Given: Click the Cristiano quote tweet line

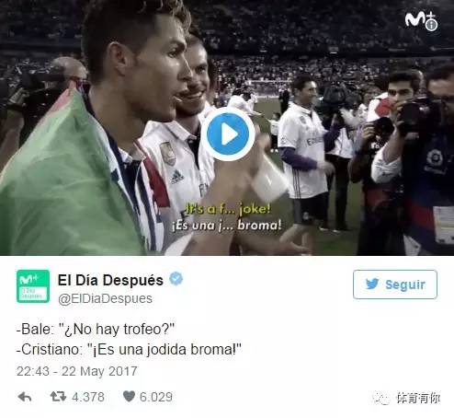Looking at the screenshot, I should point(129,350).
